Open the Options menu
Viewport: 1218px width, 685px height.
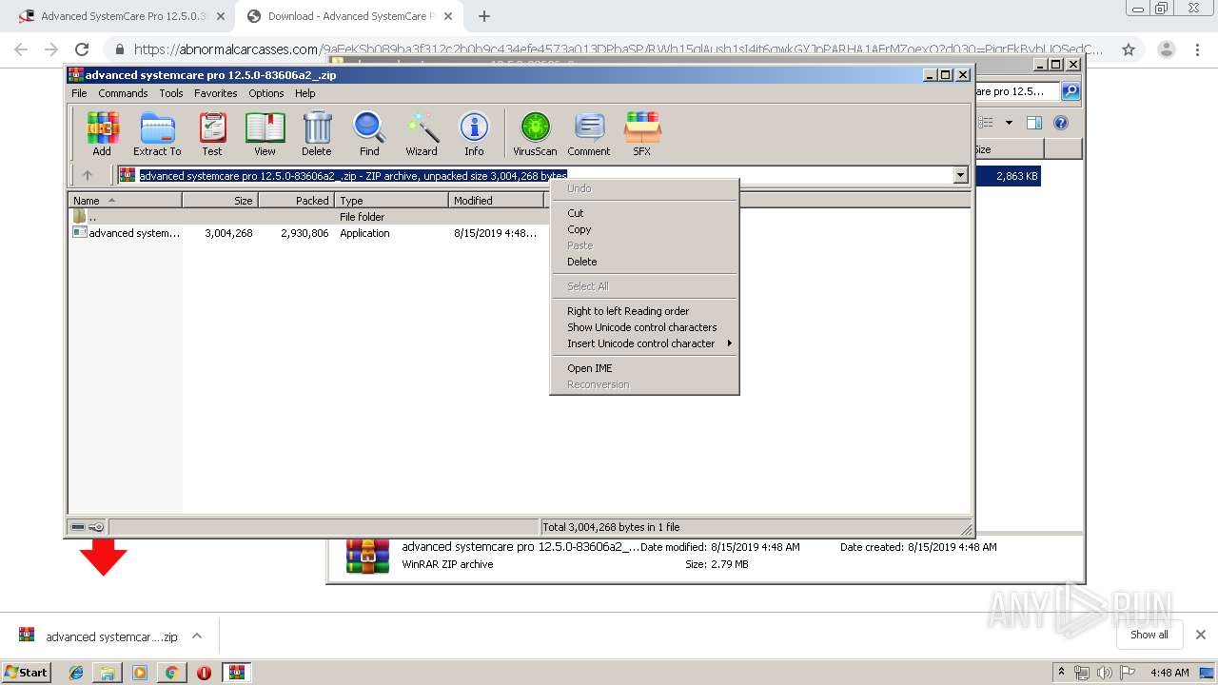pyautogui.click(x=266, y=93)
